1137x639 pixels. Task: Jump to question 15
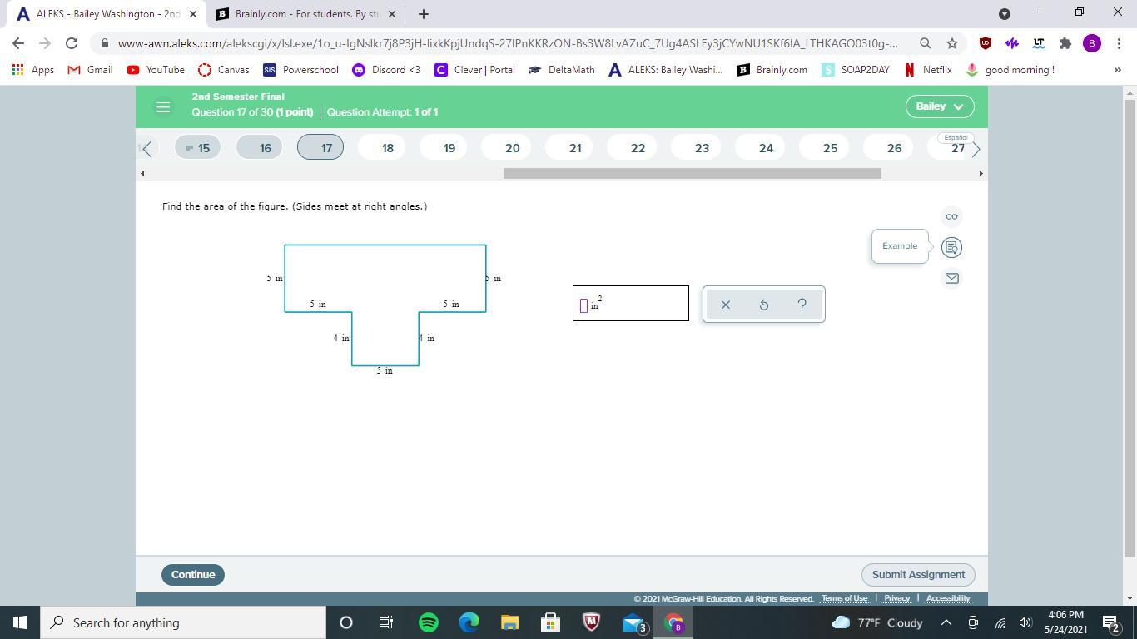[x=198, y=148]
